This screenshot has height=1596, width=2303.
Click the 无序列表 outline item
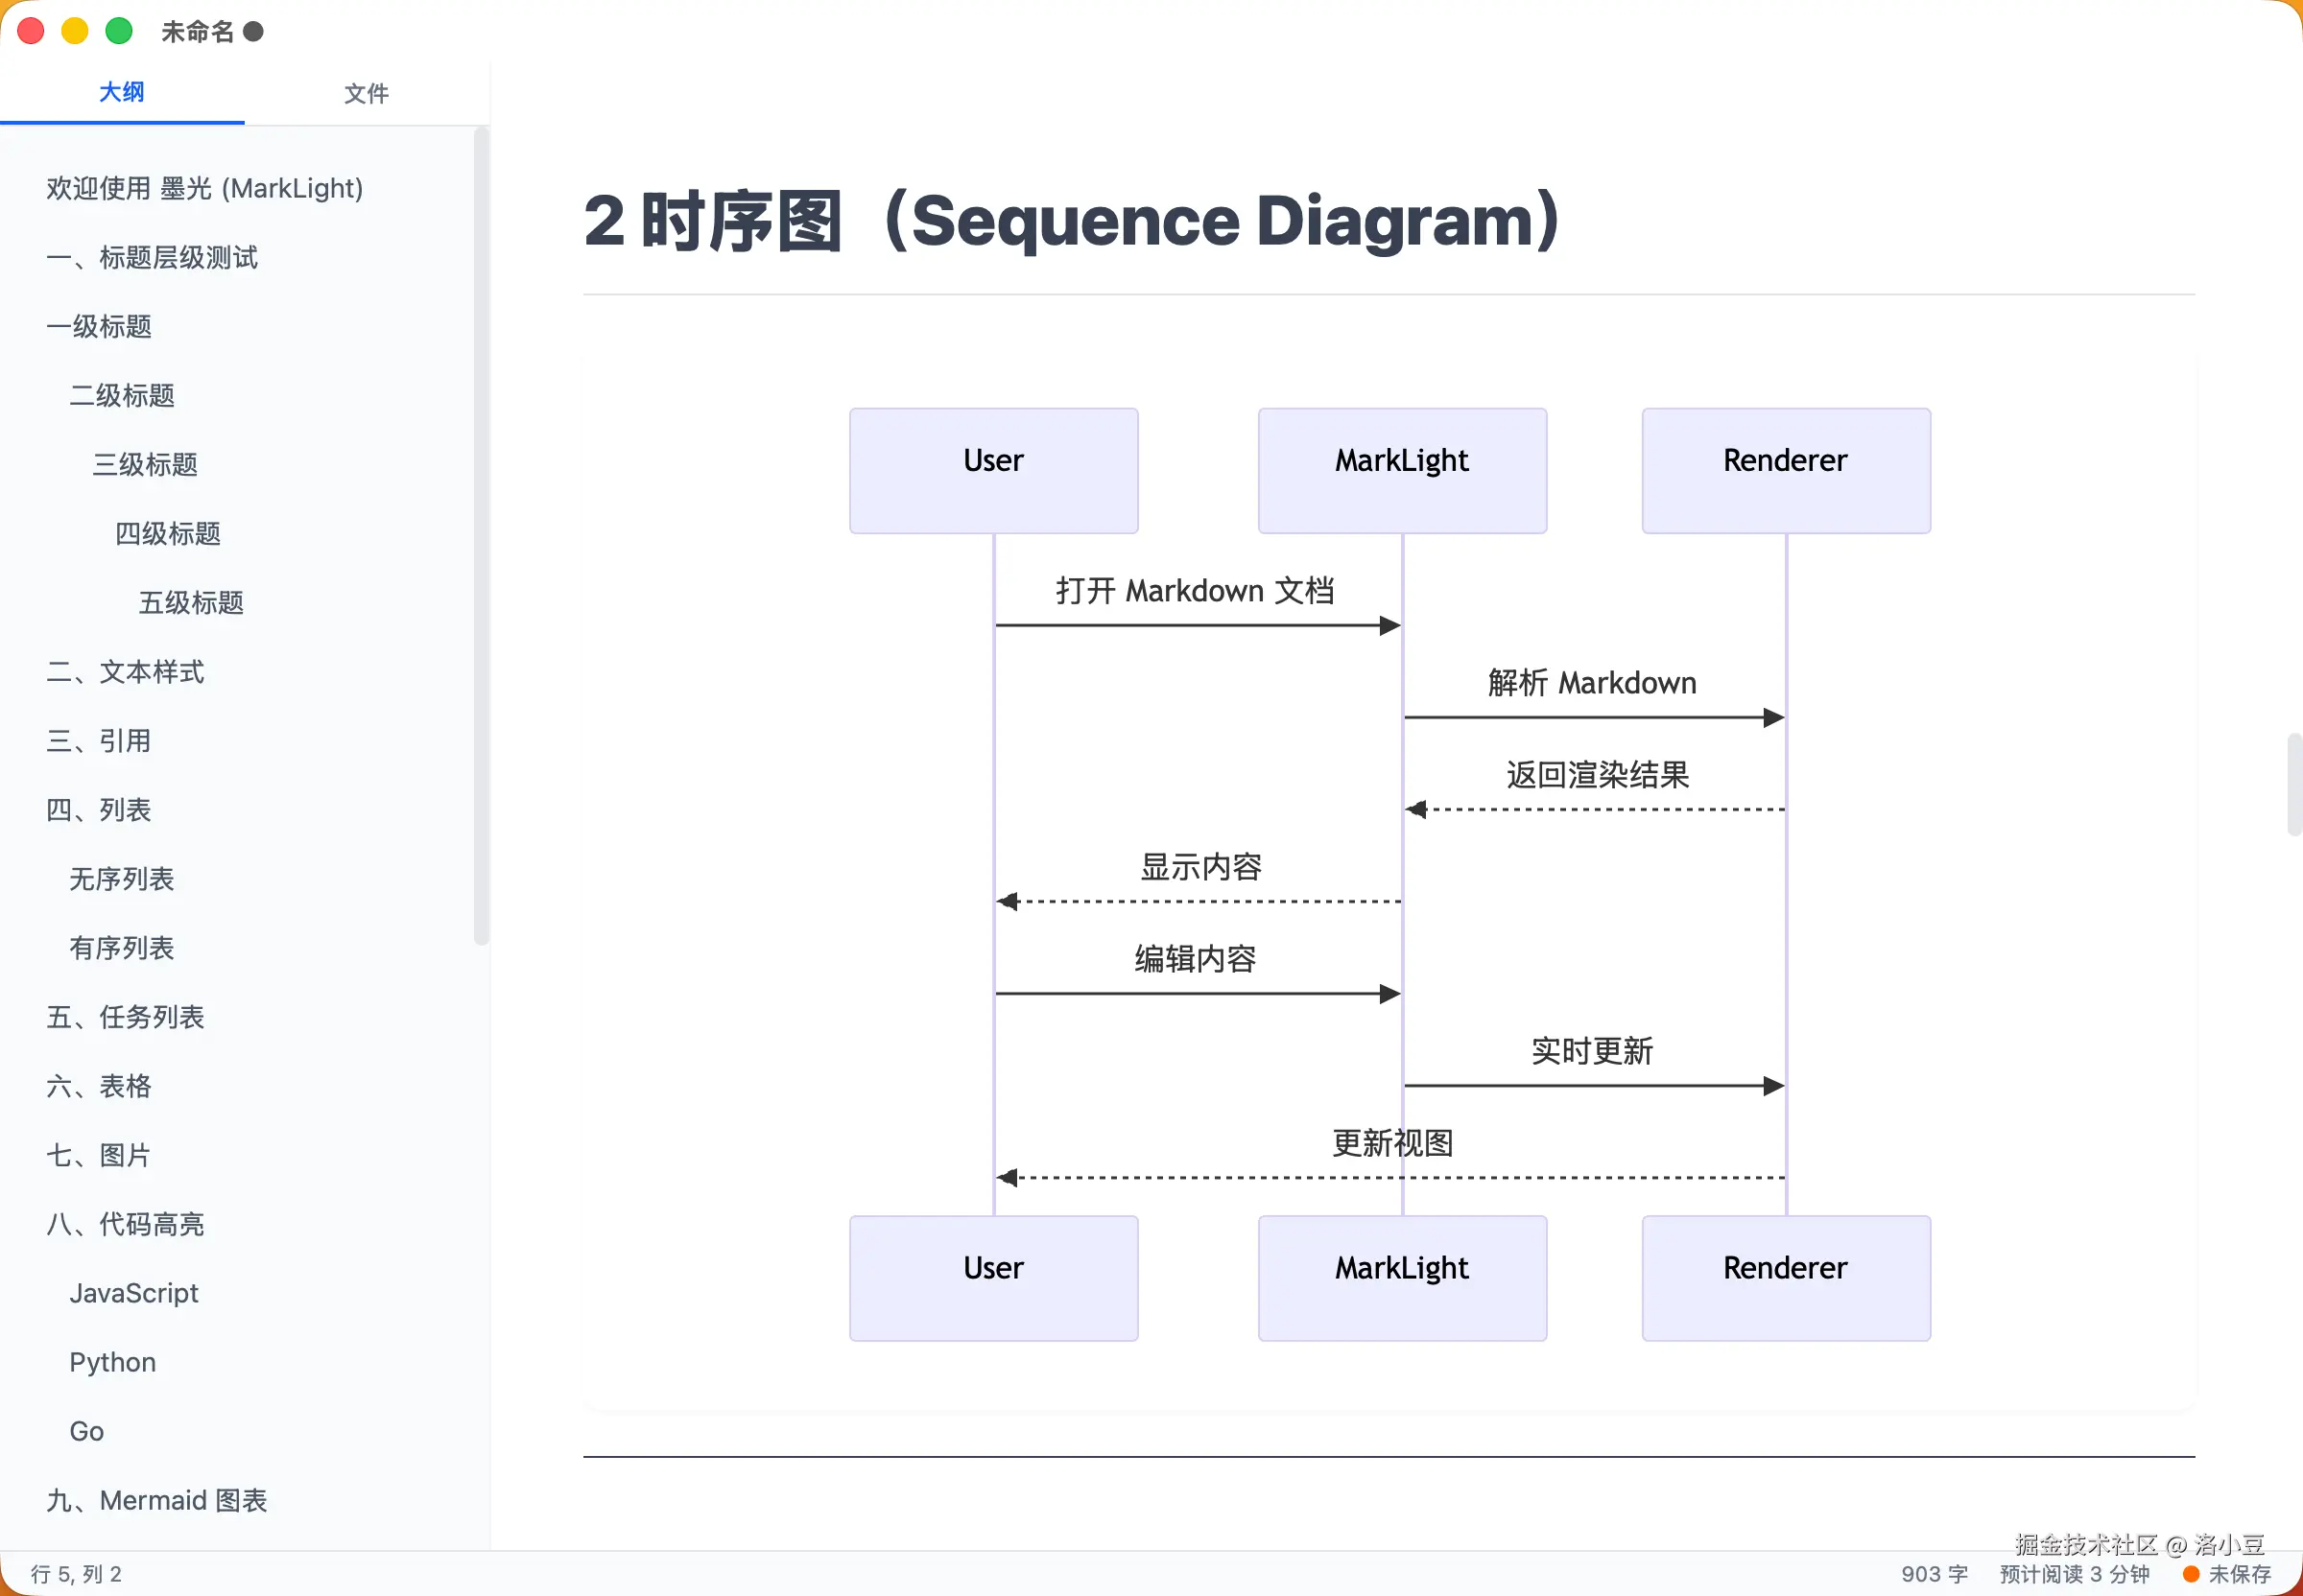[121, 878]
